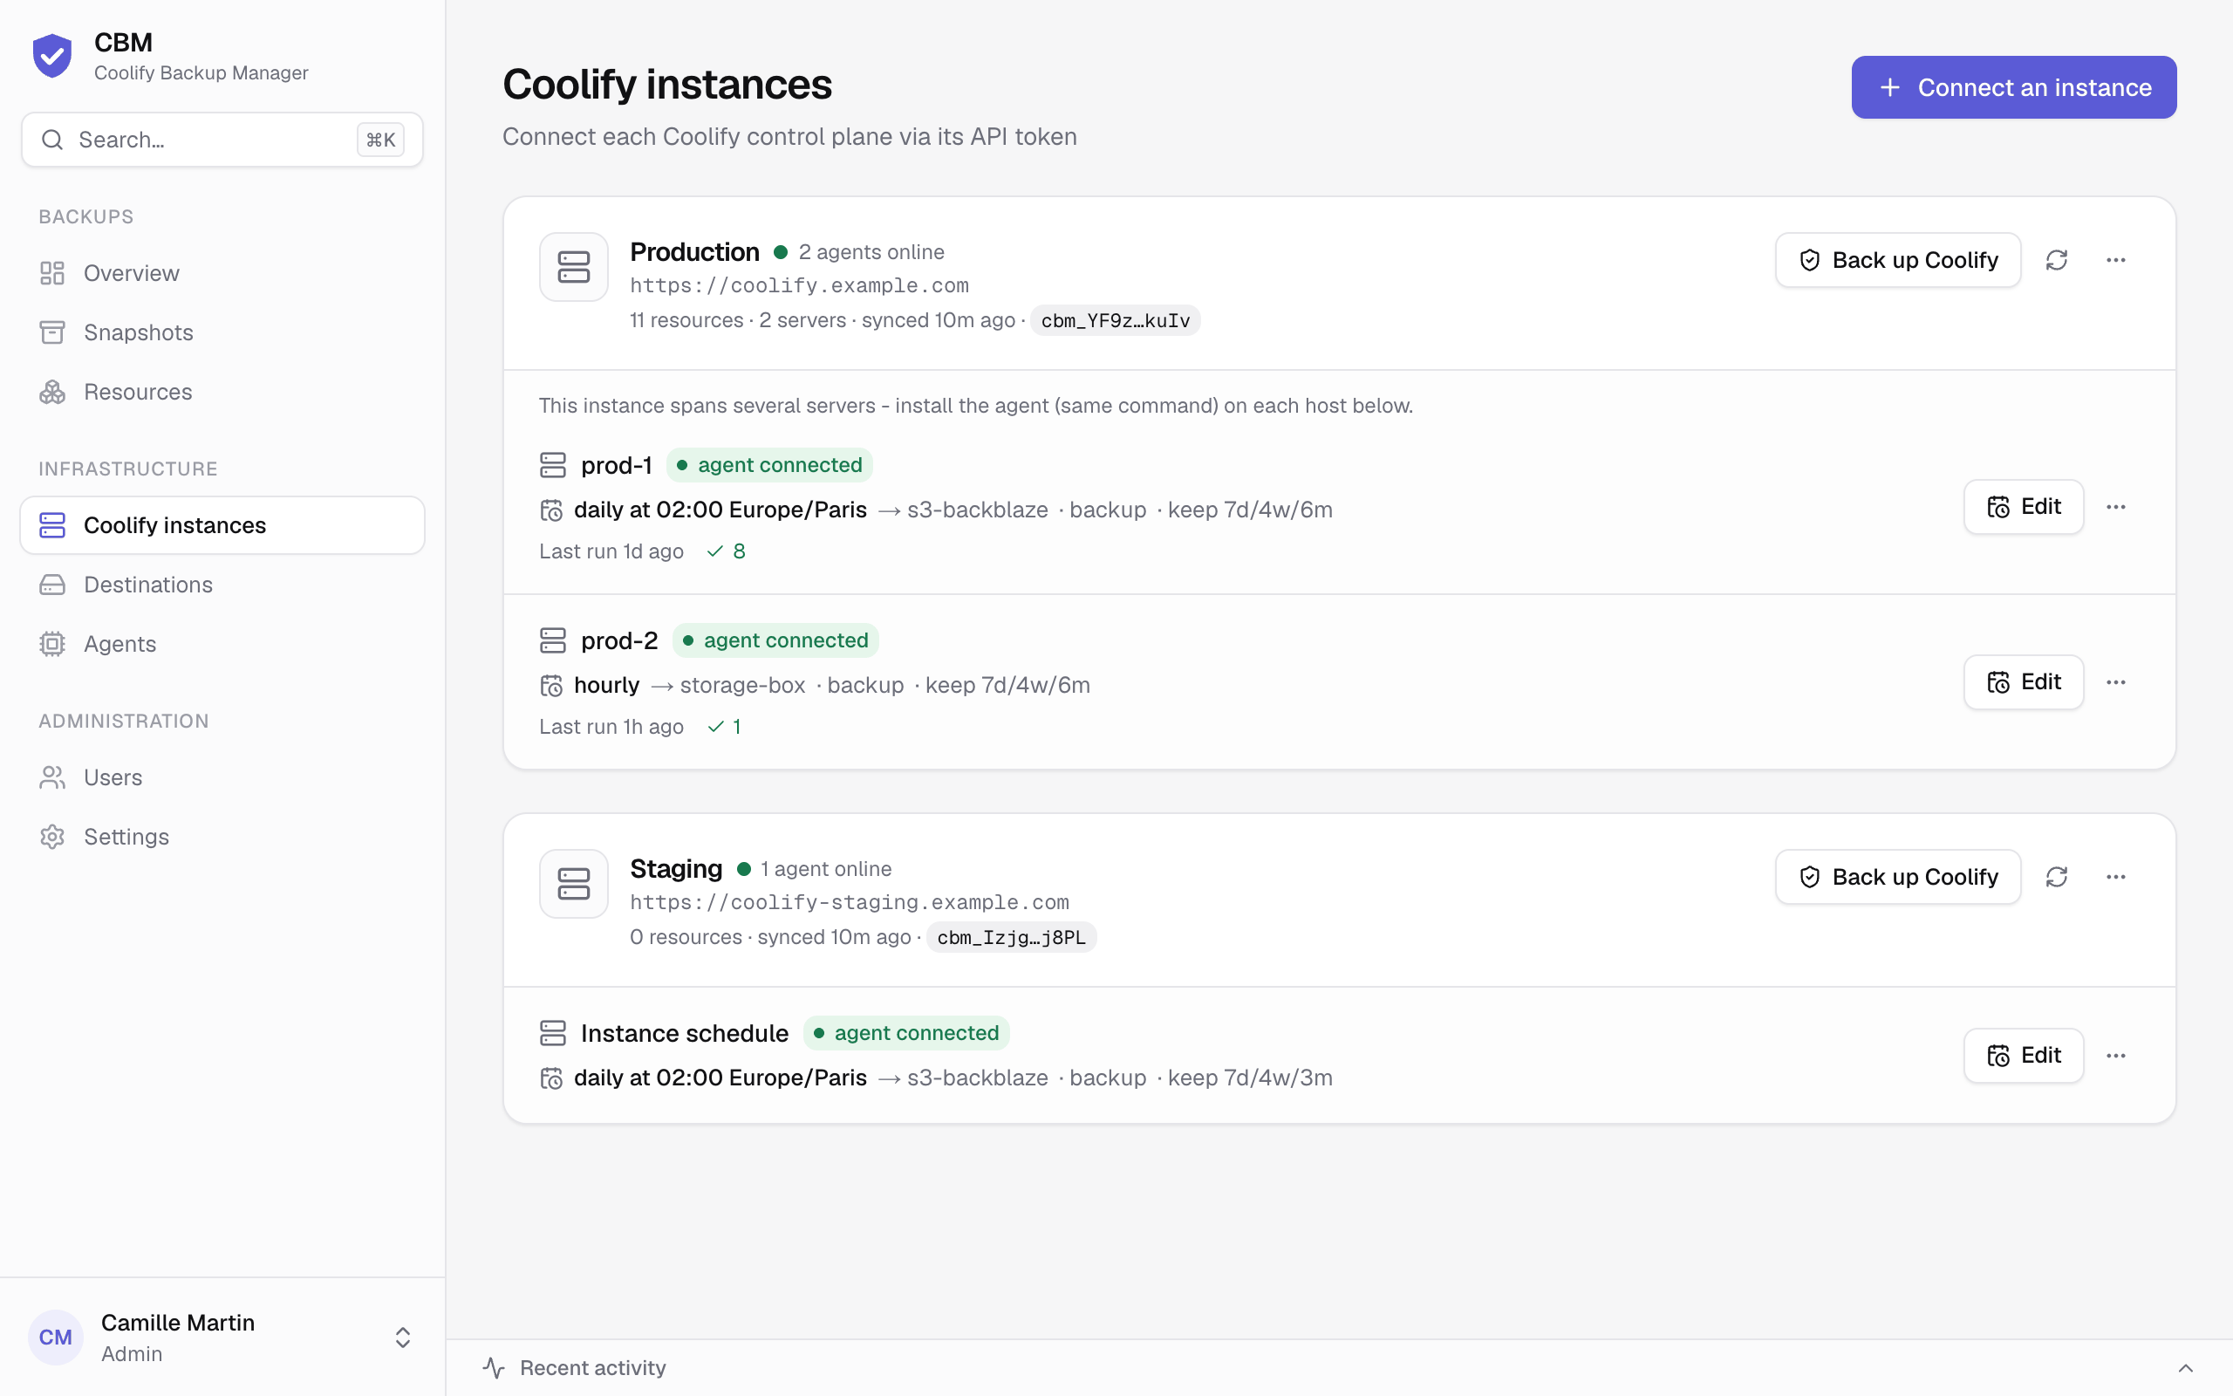Screen dimensions: 2233x1396
Task: Open Resources page
Action: pos(222,392)
